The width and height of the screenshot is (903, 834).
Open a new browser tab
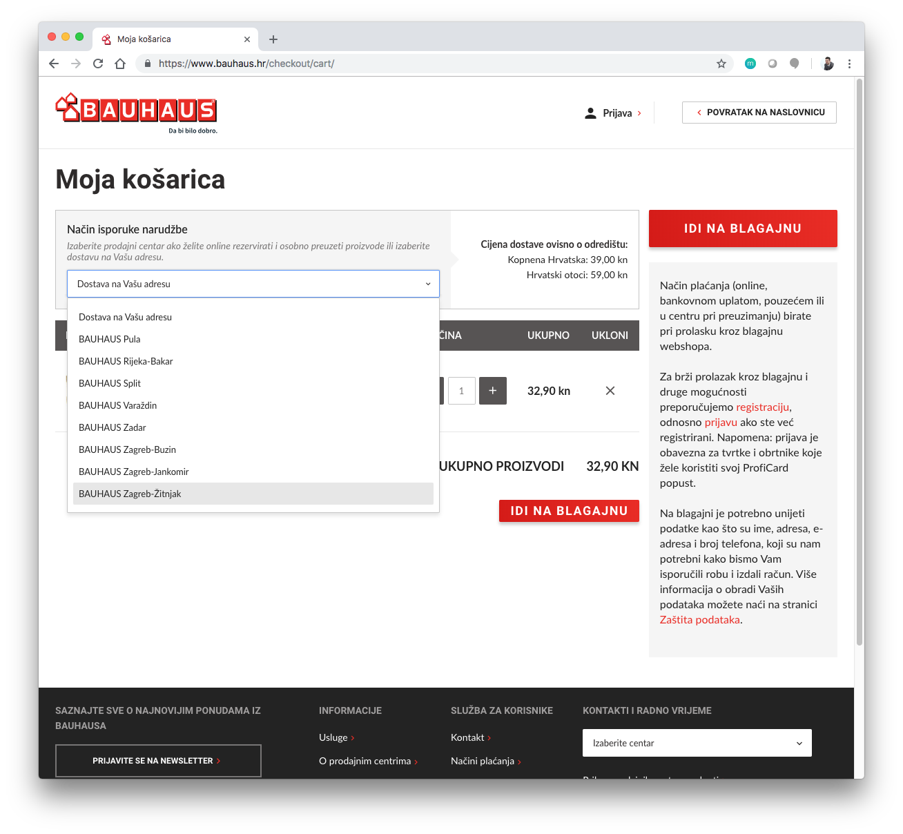tap(273, 39)
